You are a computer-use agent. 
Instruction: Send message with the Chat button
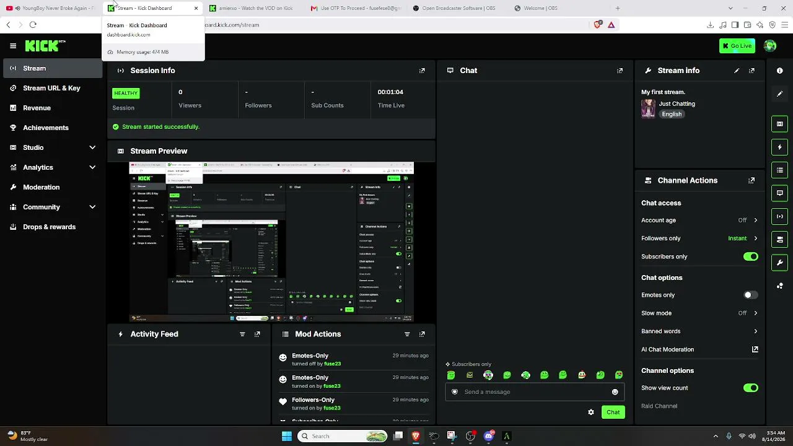coord(613,412)
